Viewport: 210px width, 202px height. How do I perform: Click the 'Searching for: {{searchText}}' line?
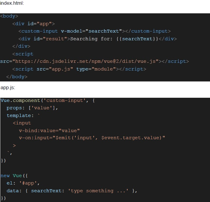point(98,39)
